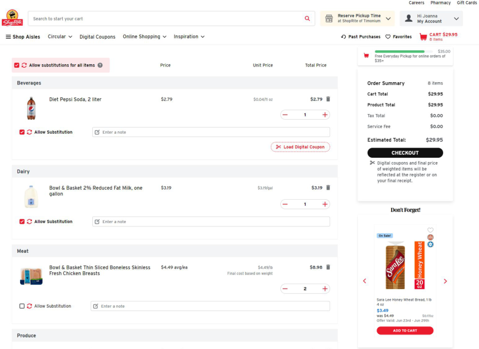Viewport: 479px width, 349px height.
Task: Click the milk gallon thumbnail
Action: tap(31, 197)
